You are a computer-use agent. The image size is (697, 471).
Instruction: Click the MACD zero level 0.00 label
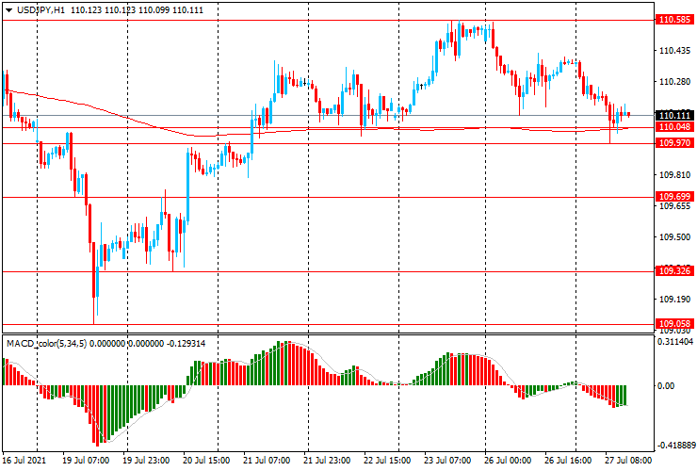click(666, 385)
